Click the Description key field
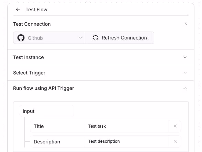Image resolution: width=202 pixels, height=152 pixels. 57,142
